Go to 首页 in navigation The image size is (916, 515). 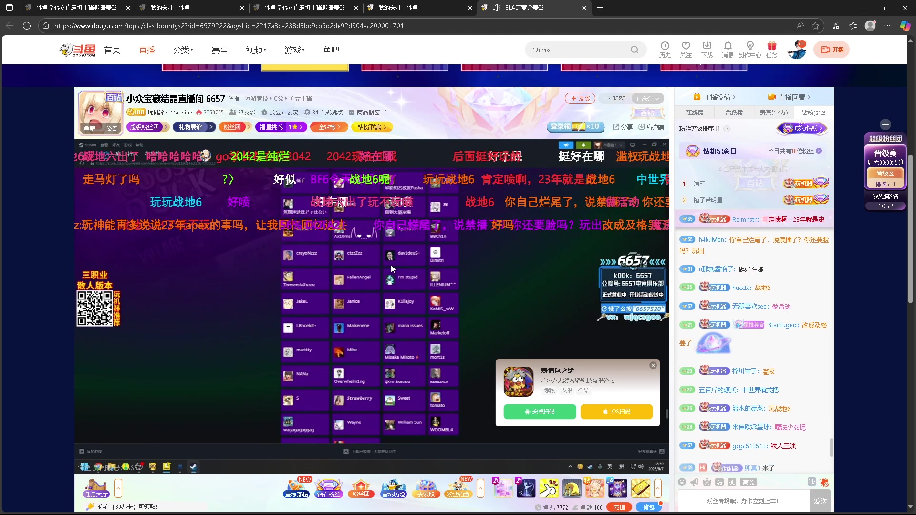113,50
